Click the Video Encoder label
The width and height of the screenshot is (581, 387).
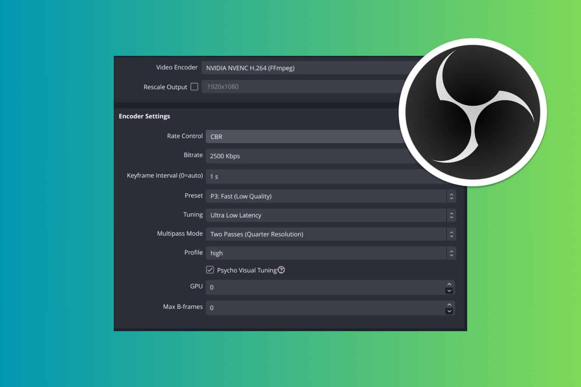[177, 67]
